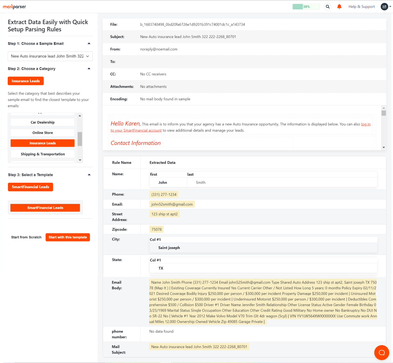The width and height of the screenshot is (393, 363).
Task: Open Help & Support
Action: [362, 6]
